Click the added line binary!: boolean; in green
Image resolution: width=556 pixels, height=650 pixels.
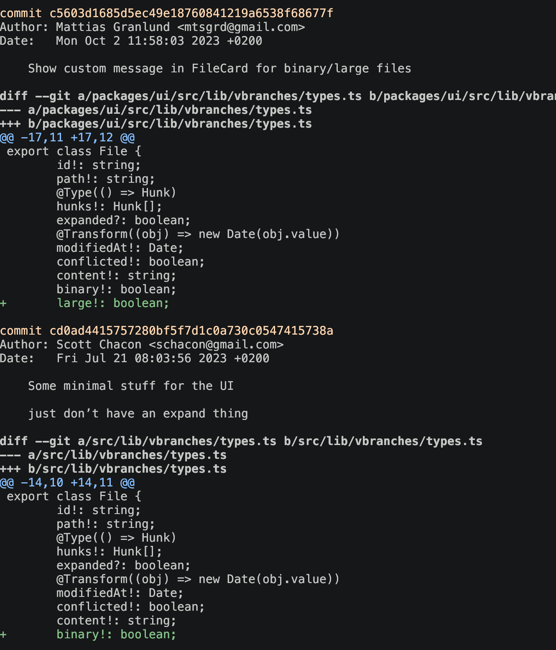(x=116, y=635)
